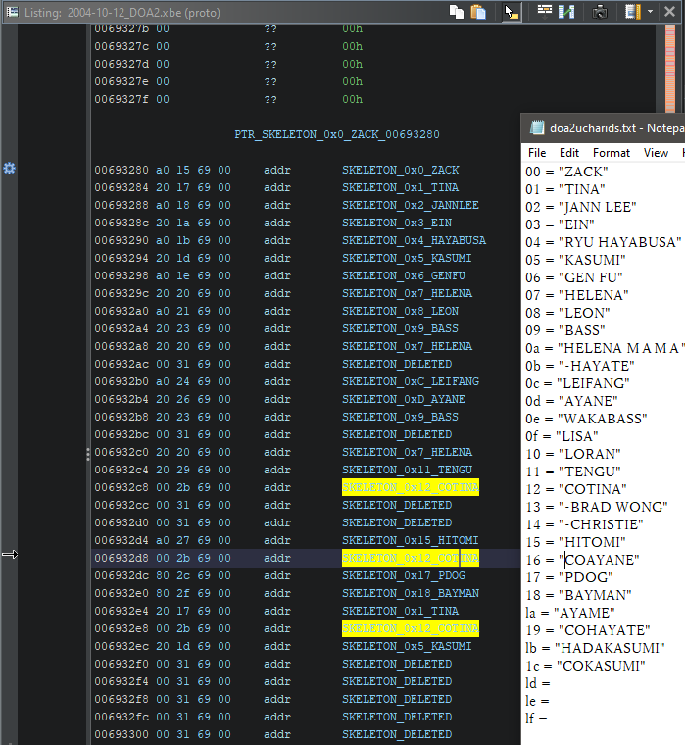
Task: Click SKELETON_0x4_HAYABUSA label
Action: 414,240
